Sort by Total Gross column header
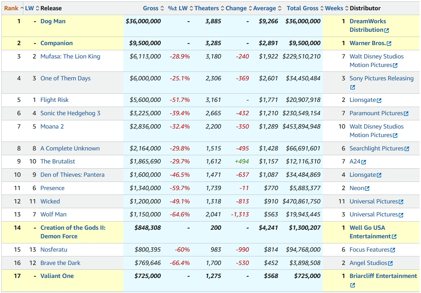Viewport: 421px width, 293px height. click(x=302, y=8)
